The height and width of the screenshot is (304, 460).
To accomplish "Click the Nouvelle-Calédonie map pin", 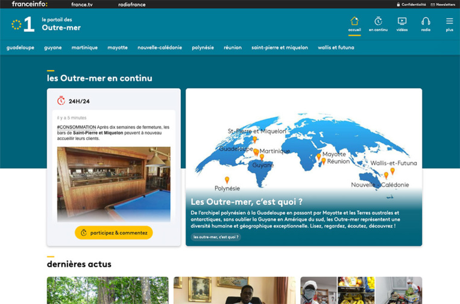I will pyautogui.click(x=386, y=176).
